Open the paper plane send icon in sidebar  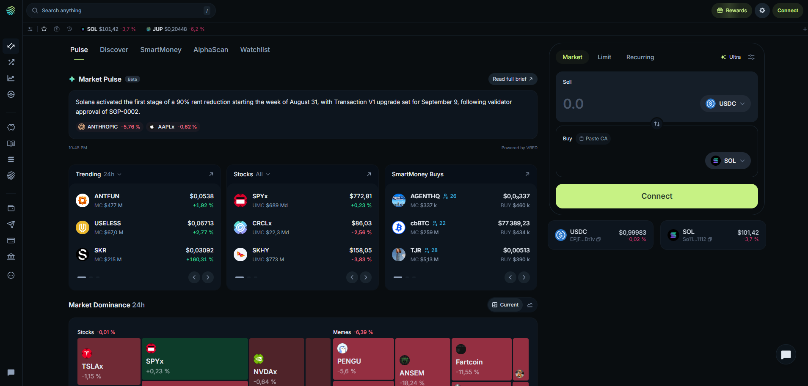pos(11,224)
